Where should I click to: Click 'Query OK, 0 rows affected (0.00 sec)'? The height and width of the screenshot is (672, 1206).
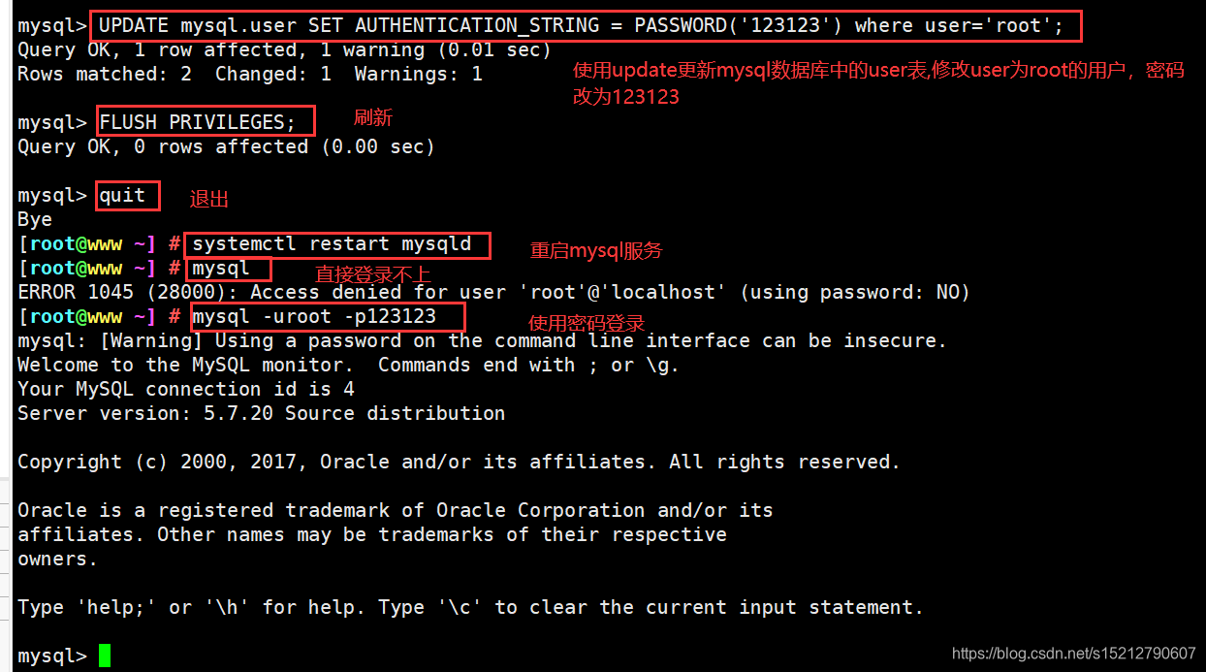point(226,147)
